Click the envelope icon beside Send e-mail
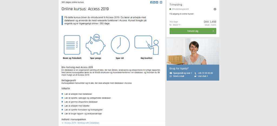 point(171,76)
